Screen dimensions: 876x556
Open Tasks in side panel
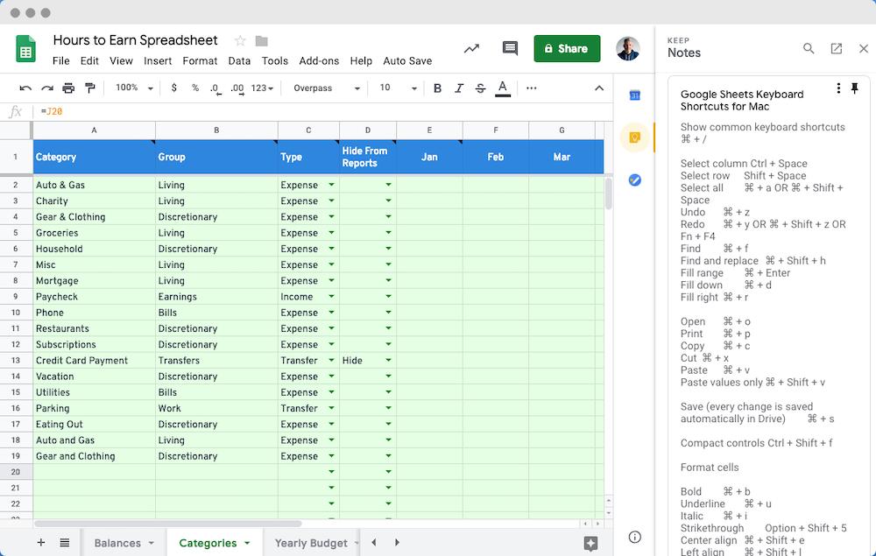[634, 179]
